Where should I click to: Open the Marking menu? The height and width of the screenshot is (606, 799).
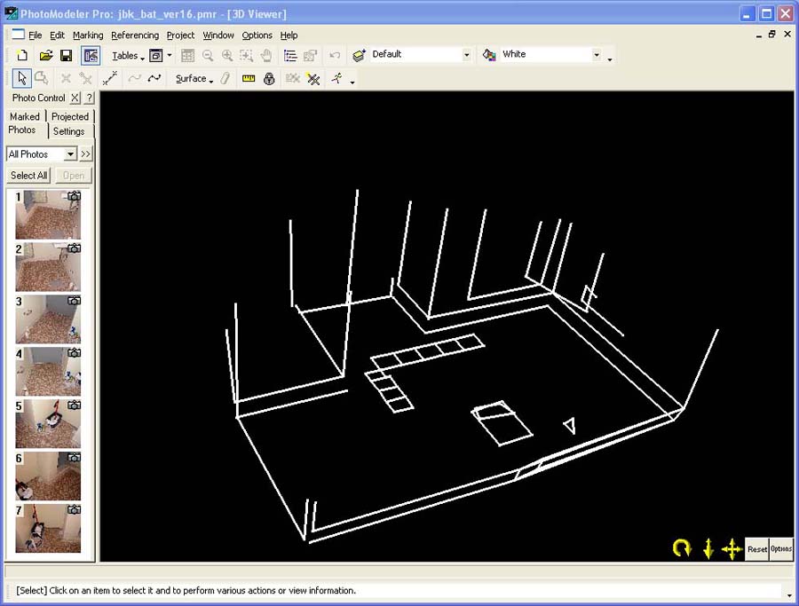[88, 35]
